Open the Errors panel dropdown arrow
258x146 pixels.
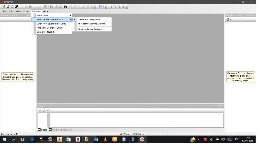[x=216, y=106]
